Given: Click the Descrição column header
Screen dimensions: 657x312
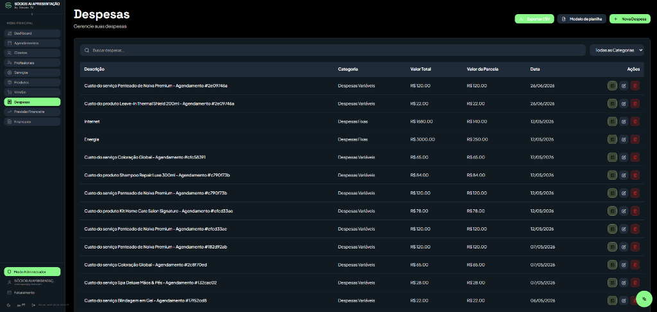Looking at the screenshot, I should (94, 69).
